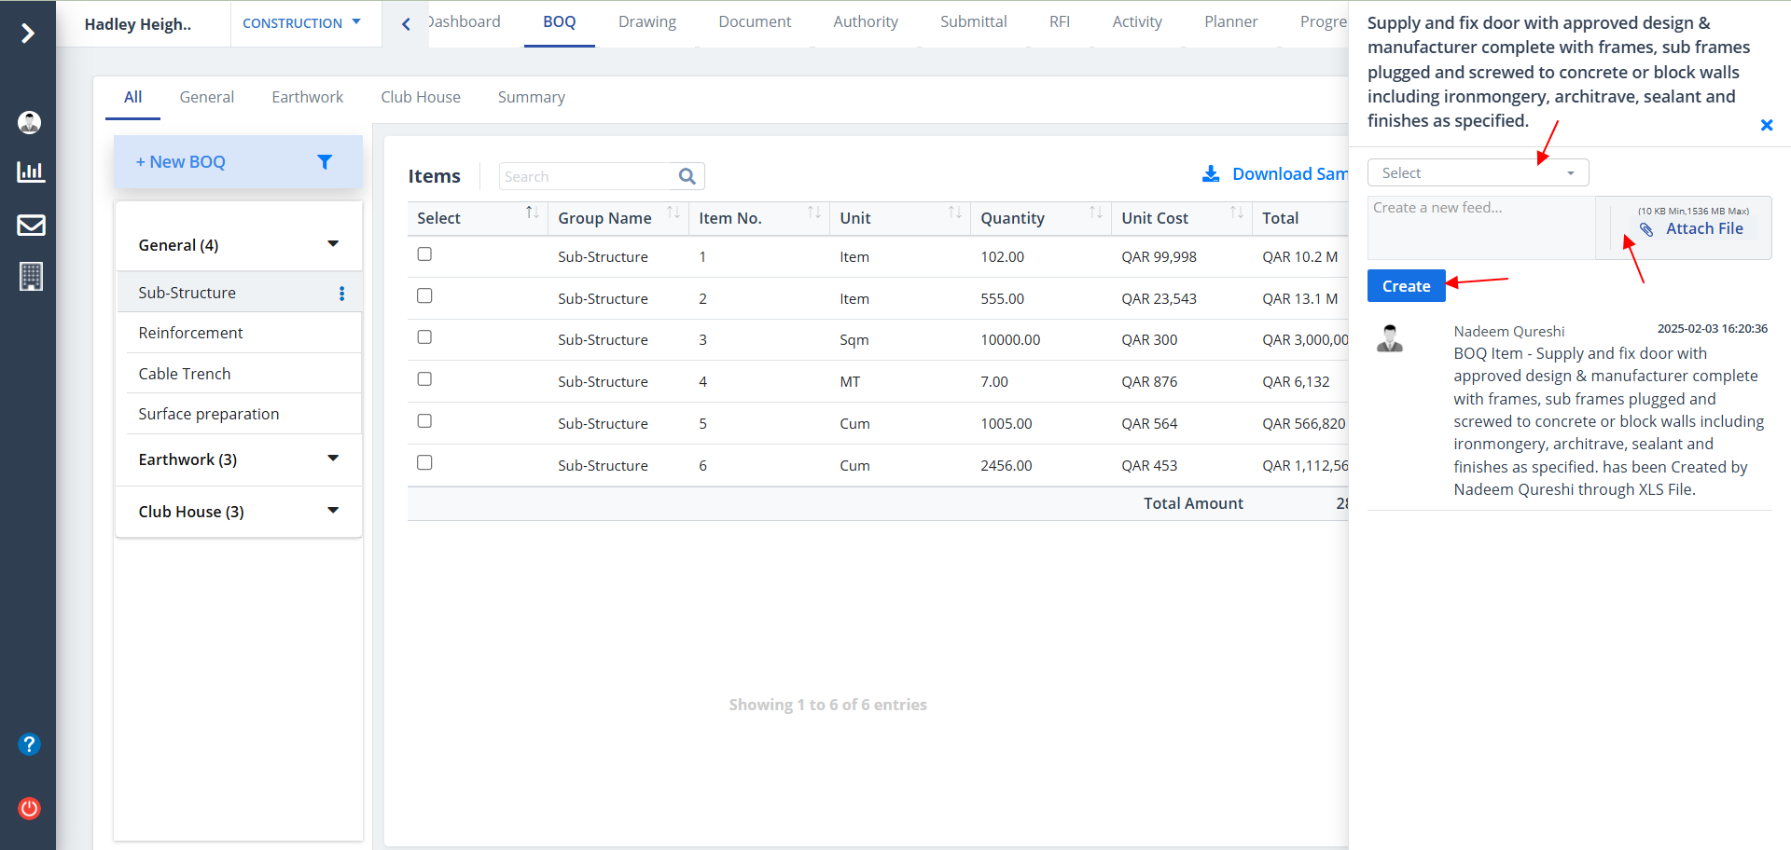Open the CONSTRUCTION dropdown
The width and height of the screenshot is (1791, 850).
point(301,23)
